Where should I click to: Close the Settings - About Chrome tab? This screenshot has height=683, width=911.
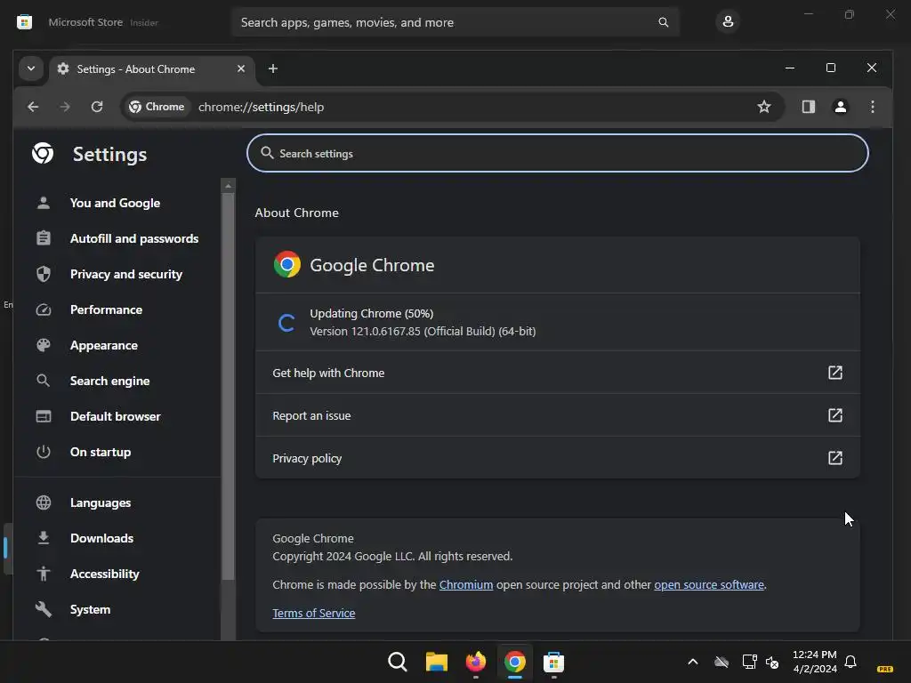[241, 68]
